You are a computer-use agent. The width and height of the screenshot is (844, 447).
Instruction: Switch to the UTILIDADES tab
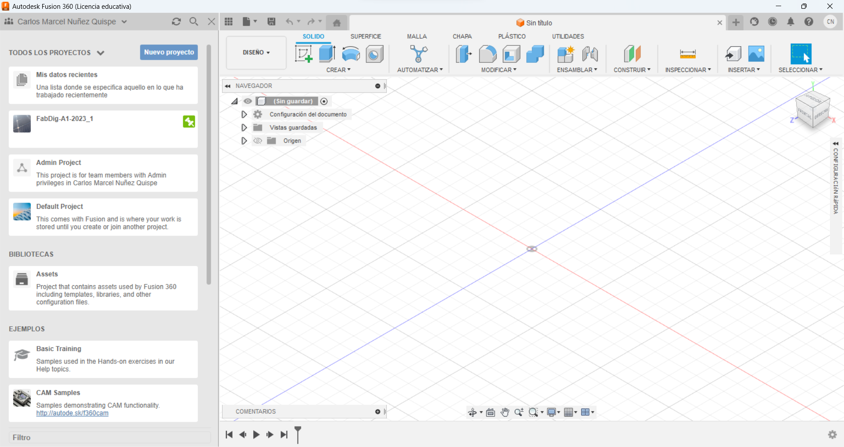(x=568, y=36)
